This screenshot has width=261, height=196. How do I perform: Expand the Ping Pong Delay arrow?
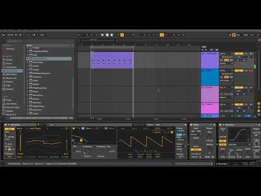pos(28,88)
